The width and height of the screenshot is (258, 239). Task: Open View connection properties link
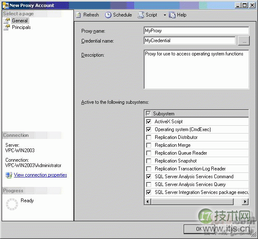coord(40,175)
